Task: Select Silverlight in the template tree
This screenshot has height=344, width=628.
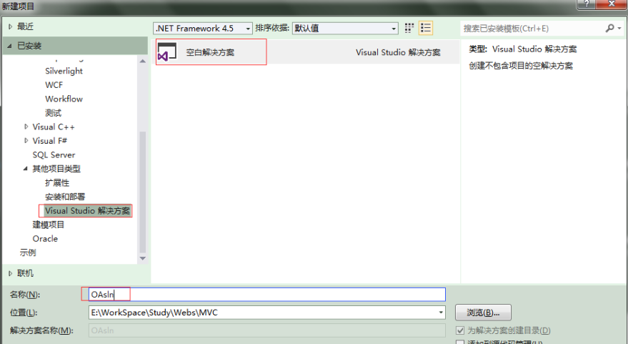Action: point(64,71)
